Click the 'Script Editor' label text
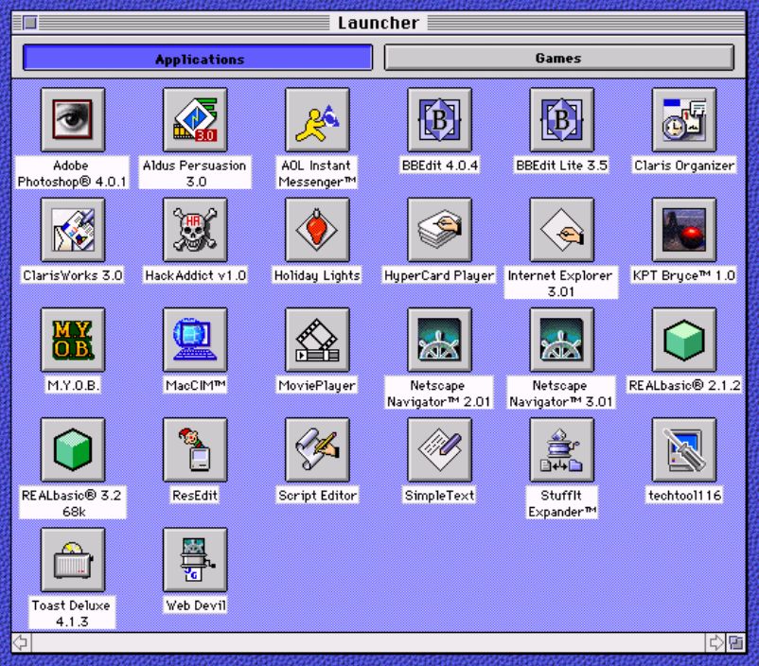This screenshot has height=666, width=759. click(318, 495)
